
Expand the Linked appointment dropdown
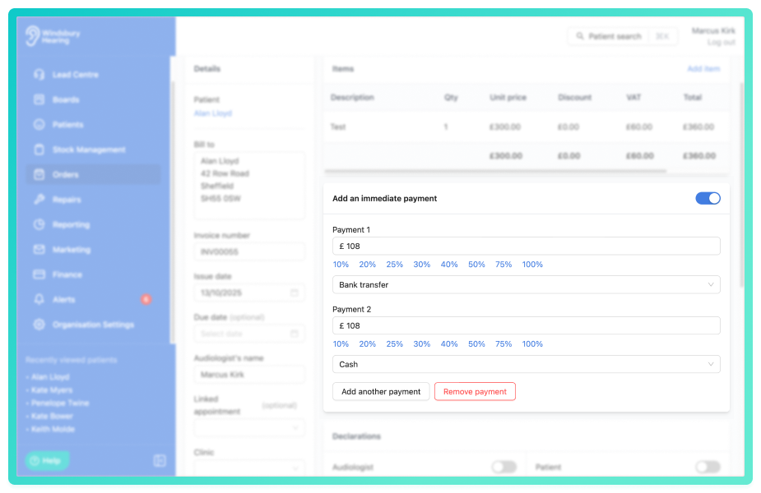[249, 427]
